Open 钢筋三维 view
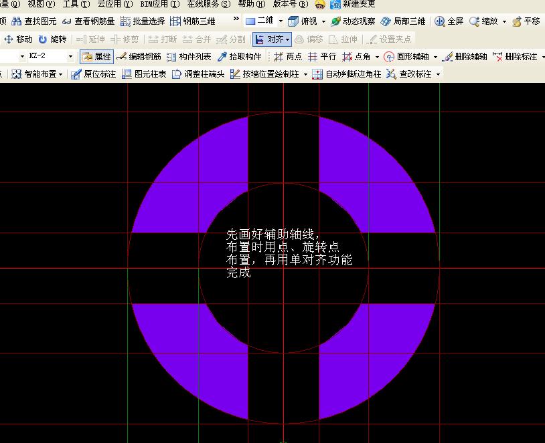545x443 pixels. click(193, 21)
